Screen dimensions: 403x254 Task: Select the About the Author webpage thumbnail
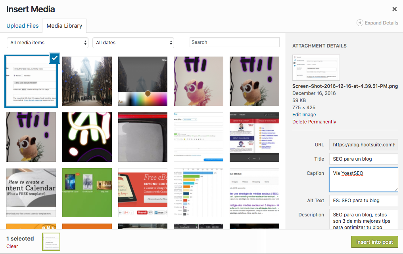click(x=254, y=137)
